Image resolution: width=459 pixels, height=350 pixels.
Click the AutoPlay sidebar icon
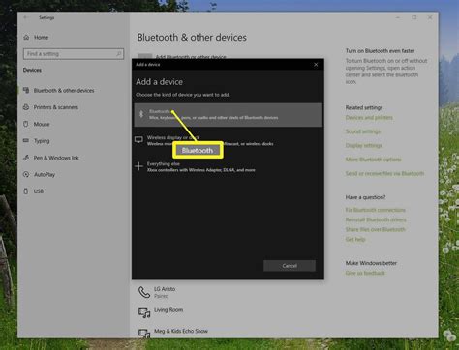click(x=26, y=174)
